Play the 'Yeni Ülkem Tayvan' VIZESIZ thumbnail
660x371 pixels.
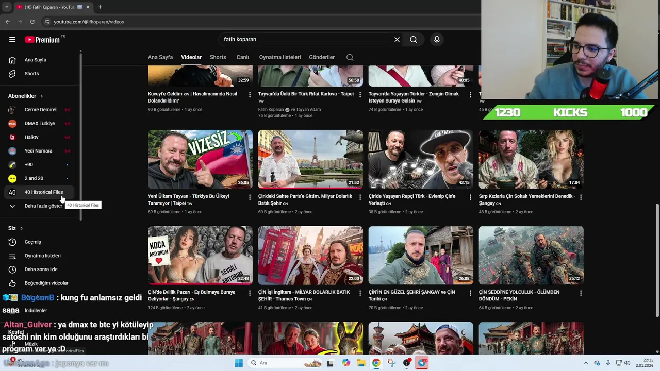pyautogui.click(x=200, y=159)
